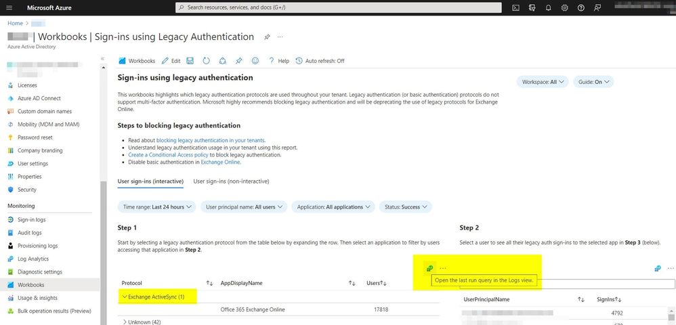The image size is (676, 325).
Task: Open the ellipsis menu next to page title
Action: point(280,37)
